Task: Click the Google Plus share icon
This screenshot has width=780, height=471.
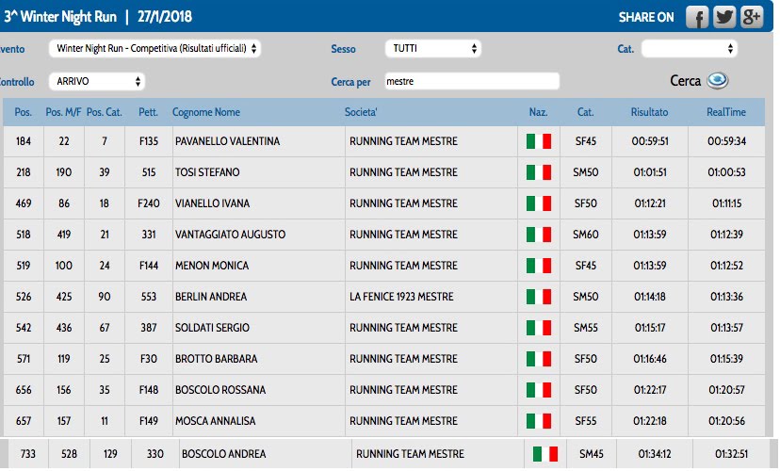Action: [x=752, y=17]
